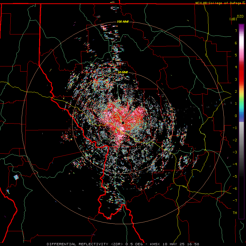Click the 7 value on the scale
246x246 pixels.
pos(236,31)
